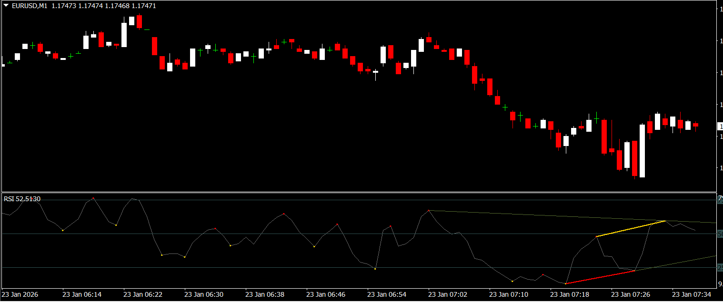Select the thick yellow divergence line in RSI
Viewport: 723px width, 302px height.
[631, 229]
